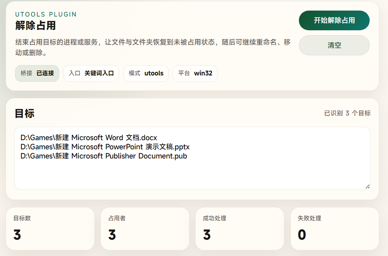Open the 成功处理 statistic card
The height and width of the screenshot is (256, 388).
[x=240, y=229]
